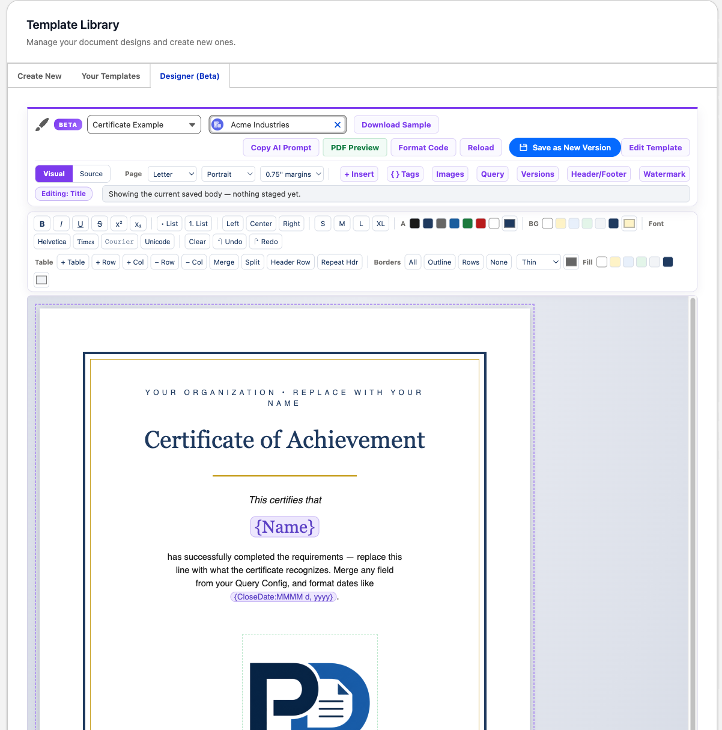The image size is (722, 730).
Task: Switch to Your Templates tab
Action: click(111, 76)
